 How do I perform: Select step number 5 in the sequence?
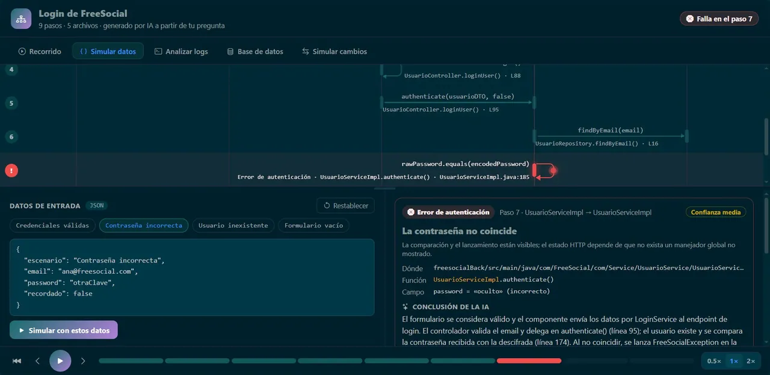[11, 103]
